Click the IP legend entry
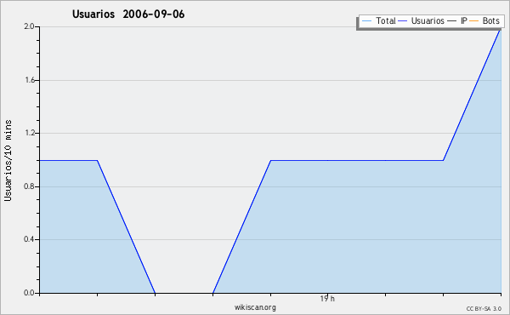The image size is (510, 315). click(x=457, y=20)
